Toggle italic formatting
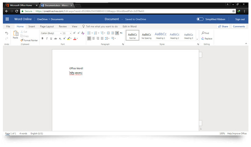The height and width of the screenshot is (147, 251). point(47,38)
